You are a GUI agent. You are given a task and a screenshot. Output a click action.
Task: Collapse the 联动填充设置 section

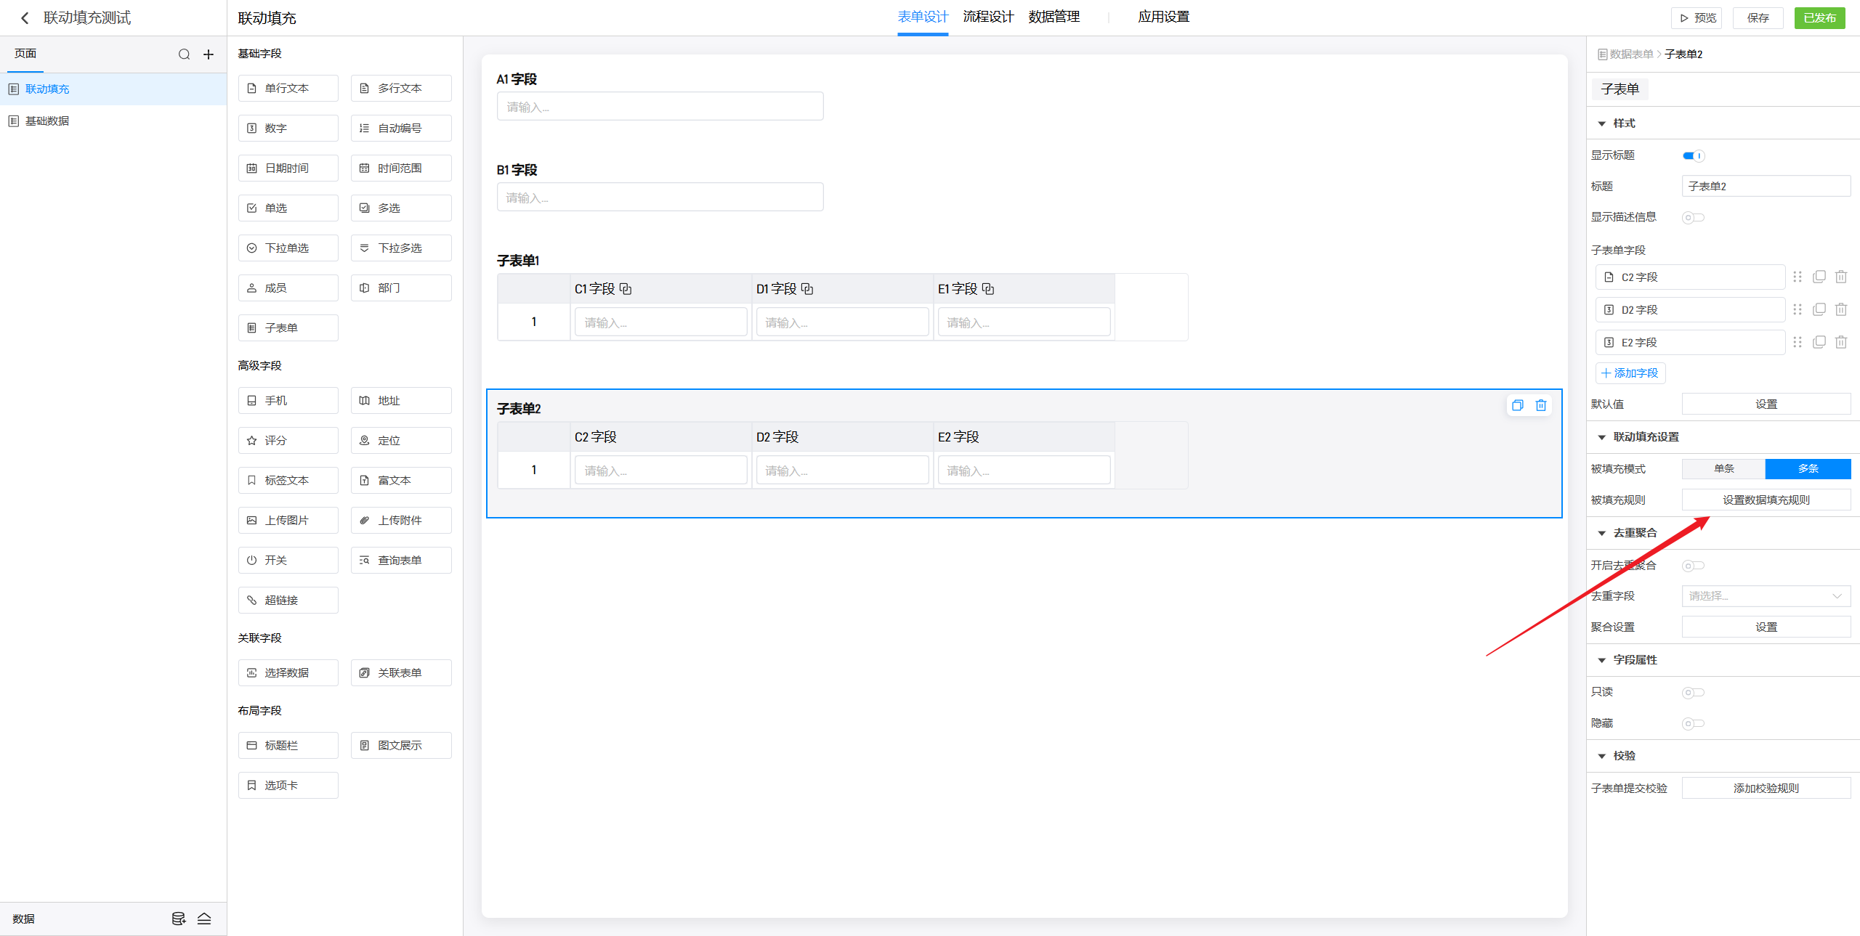pos(1601,437)
